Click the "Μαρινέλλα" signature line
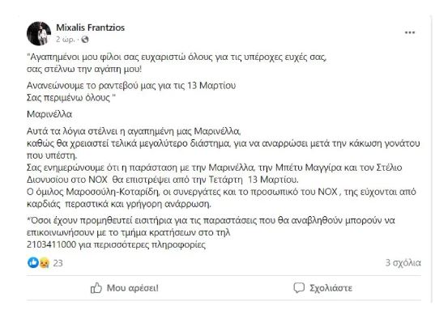This screenshot has width=448, height=327. 49,114
